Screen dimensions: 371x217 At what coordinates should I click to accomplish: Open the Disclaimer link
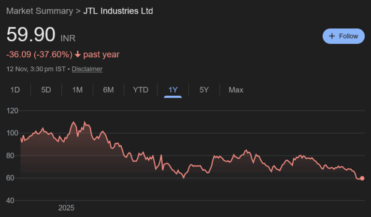click(87, 69)
